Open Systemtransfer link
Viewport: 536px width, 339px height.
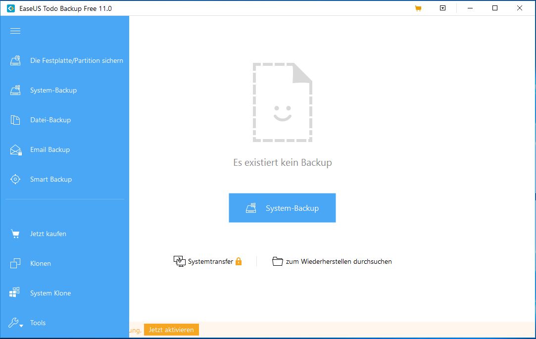(210, 261)
